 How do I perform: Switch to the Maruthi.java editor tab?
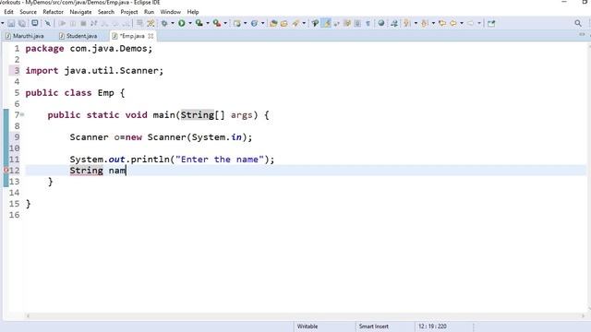coord(25,36)
